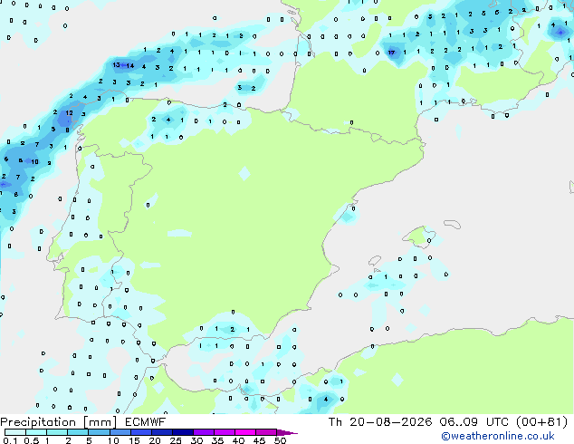Click the map value '12' near Galicia coast
574x444 pixels.
[69, 113]
